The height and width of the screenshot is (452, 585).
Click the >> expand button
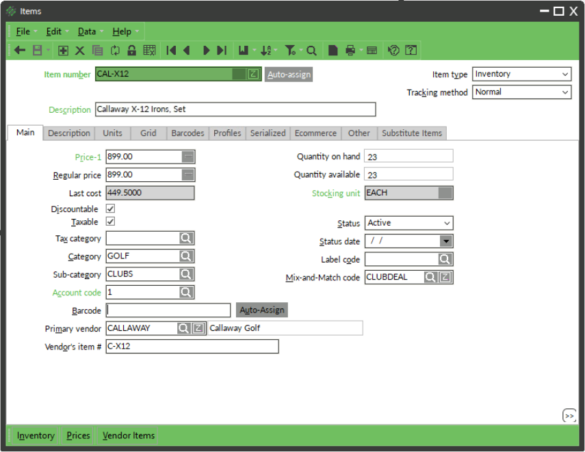click(569, 416)
